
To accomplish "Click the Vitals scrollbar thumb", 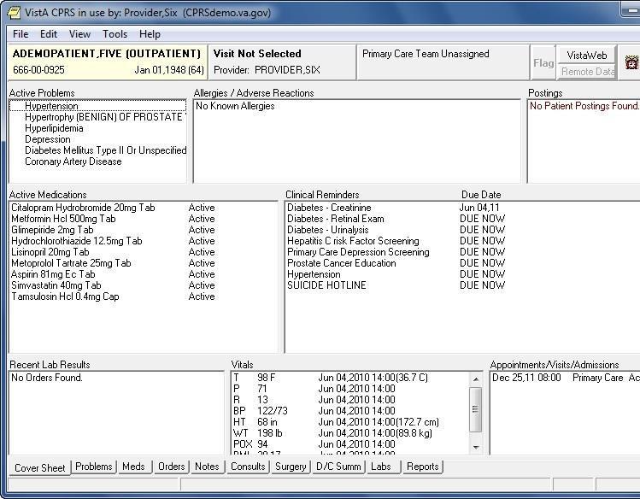I will (x=475, y=408).
